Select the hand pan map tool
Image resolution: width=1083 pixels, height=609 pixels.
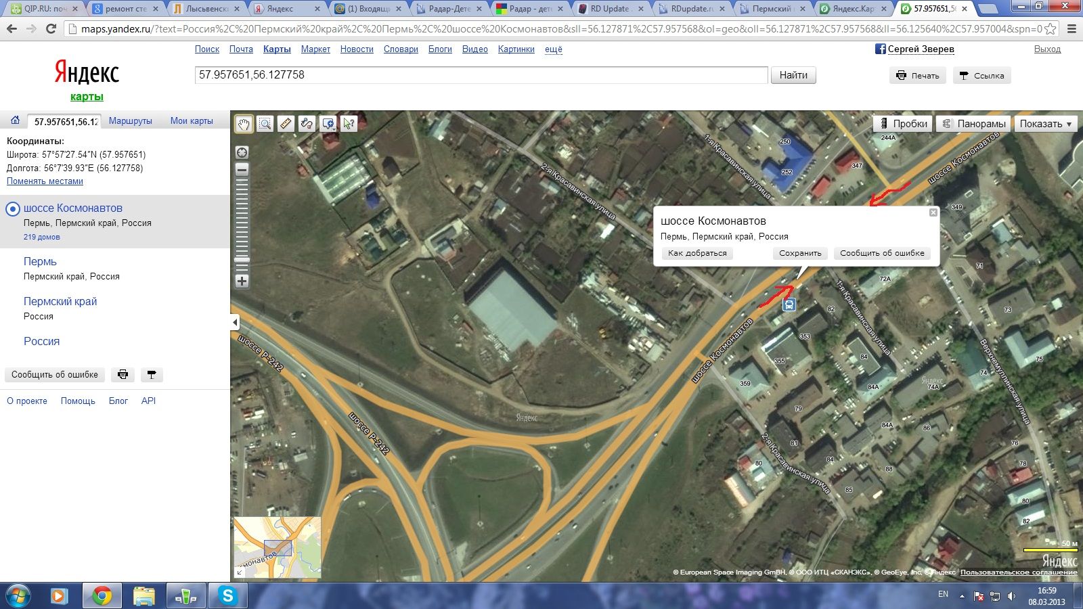244,124
